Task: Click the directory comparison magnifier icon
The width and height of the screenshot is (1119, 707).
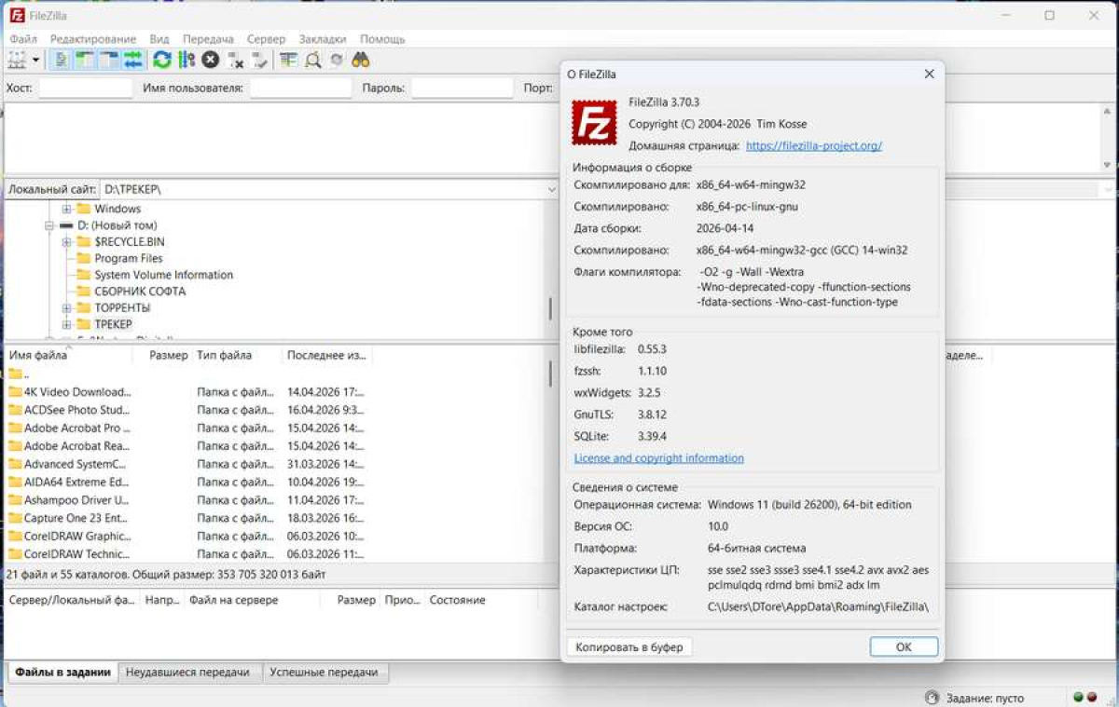Action: [312, 60]
